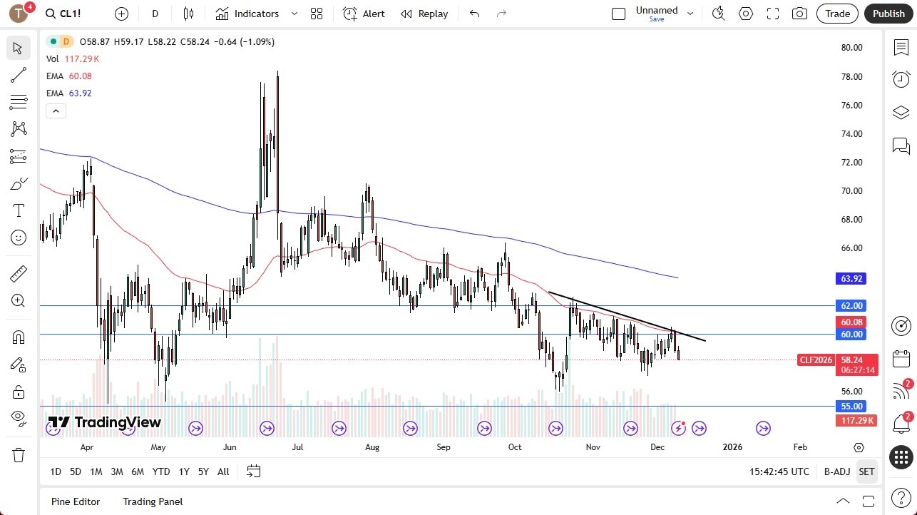Activate the Zoom In tool

click(x=19, y=300)
